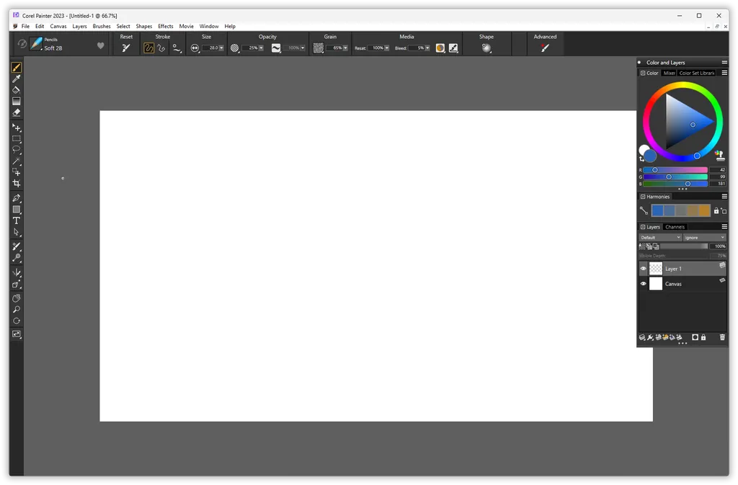The height and width of the screenshot is (485, 738).
Task: Select the Transform tool
Action: pos(16,172)
